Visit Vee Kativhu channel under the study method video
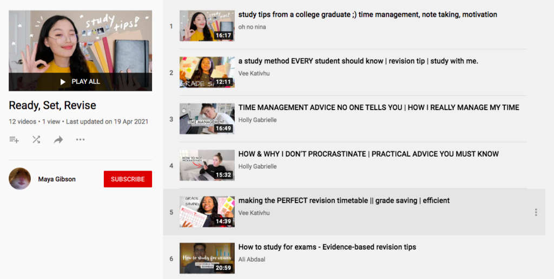This screenshot has width=554, height=279. coord(254,73)
